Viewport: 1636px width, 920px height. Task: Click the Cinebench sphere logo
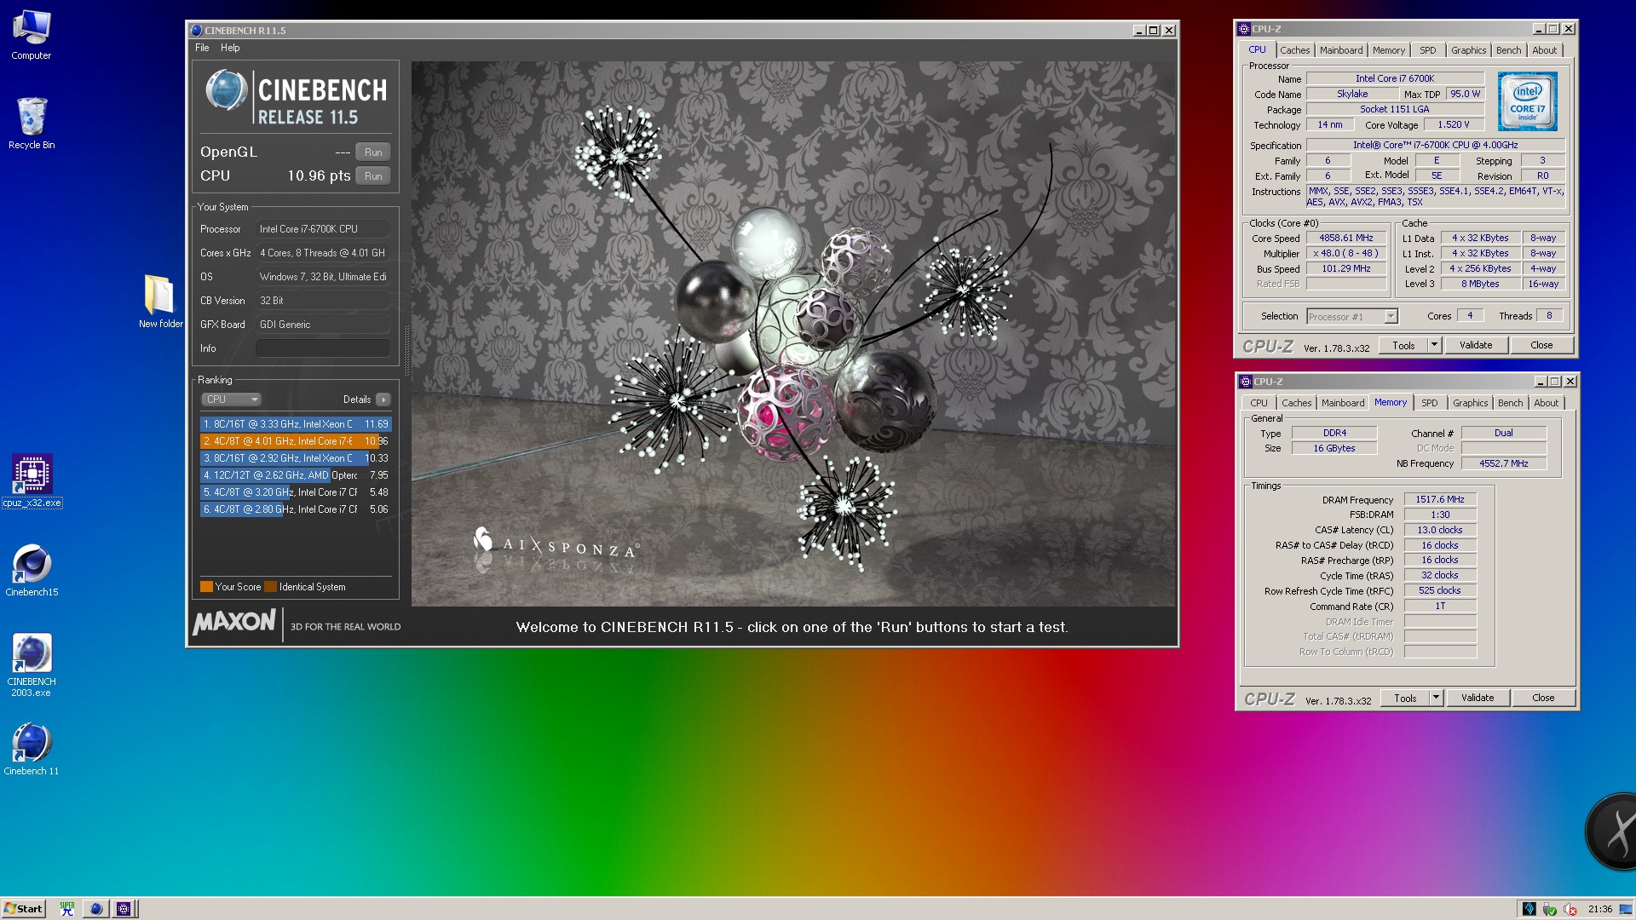click(x=226, y=90)
